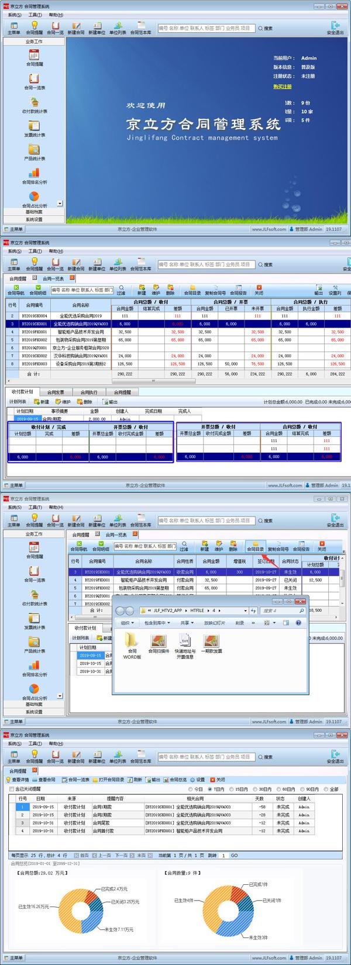
Task: Switch to 合同执行 tab
Action: (89, 392)
